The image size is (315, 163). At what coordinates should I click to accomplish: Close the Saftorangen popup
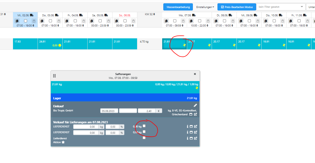click(195, 74)
